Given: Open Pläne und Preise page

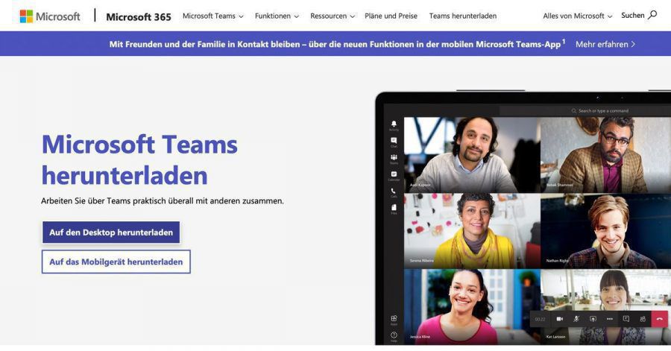Looking at the screenshot, I should pos(391,16).
